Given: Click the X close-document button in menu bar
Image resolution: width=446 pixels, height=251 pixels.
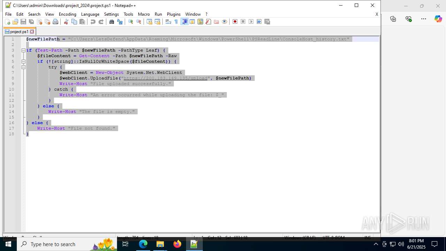Looking at the screenshot, I should 377,14.
